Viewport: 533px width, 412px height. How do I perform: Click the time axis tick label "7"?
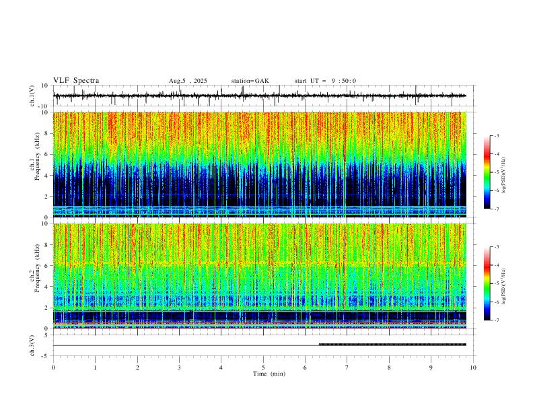pyautogui.click(x=347, y=368)
